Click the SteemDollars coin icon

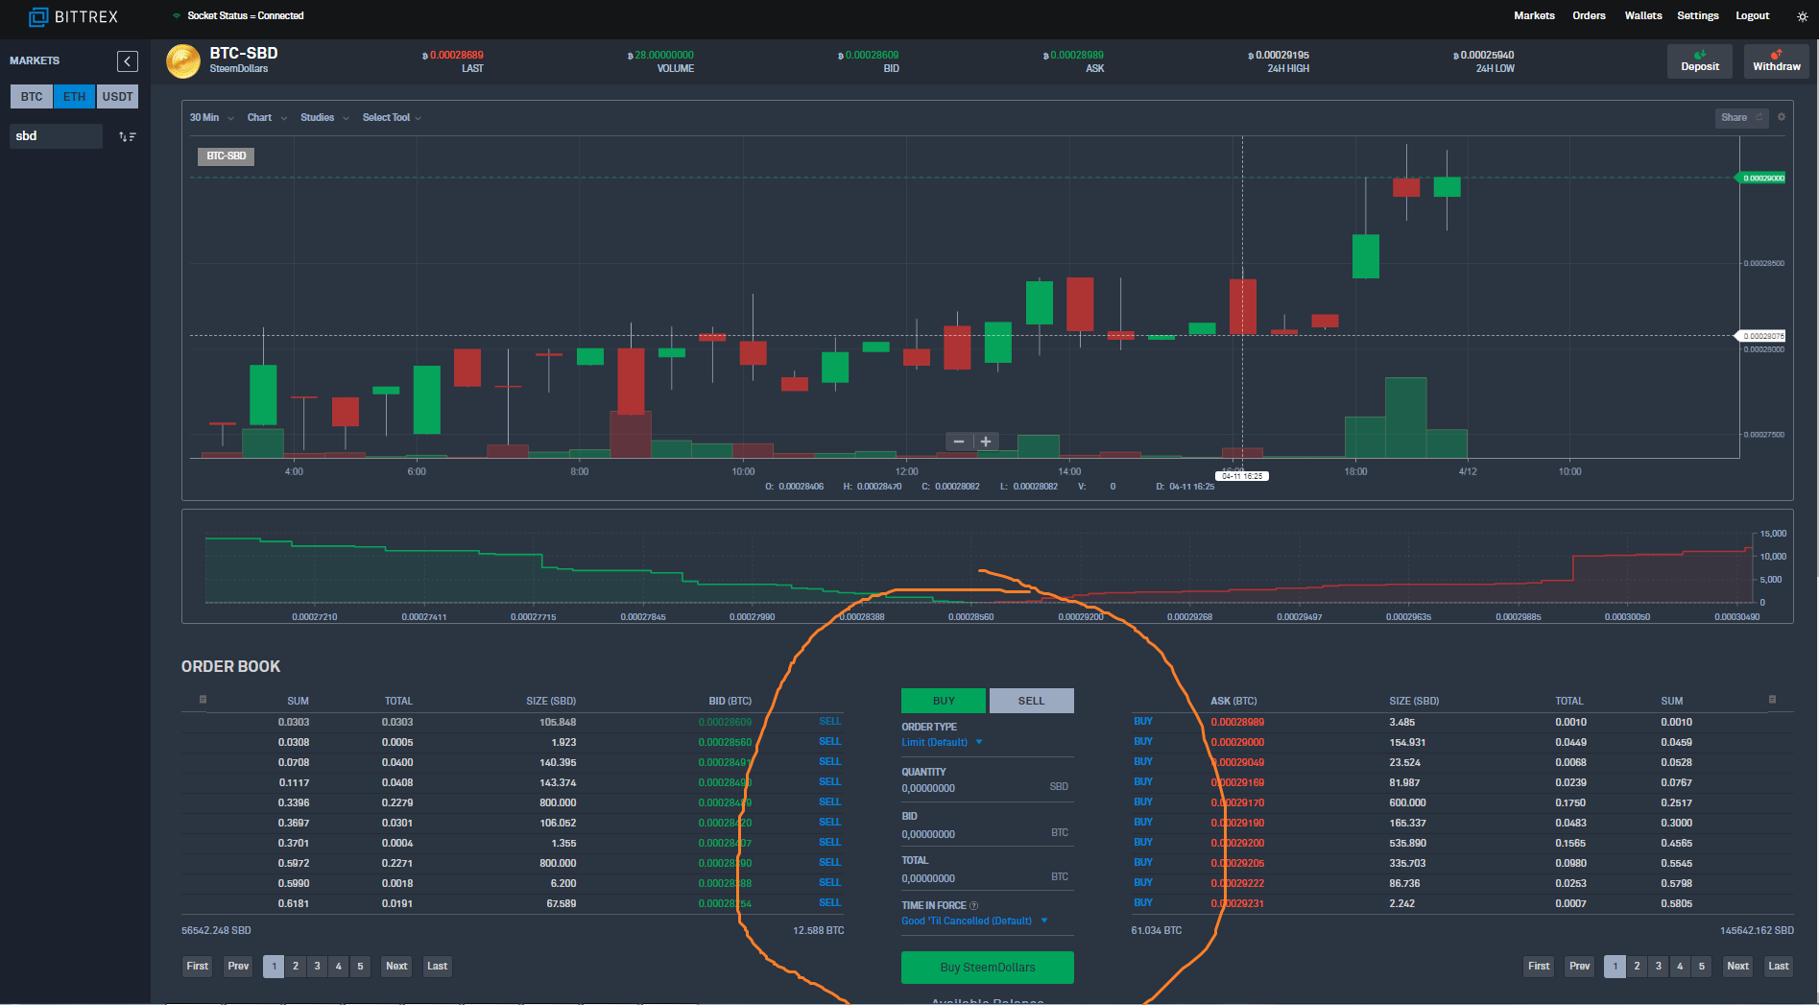click(x=183, y=60)
